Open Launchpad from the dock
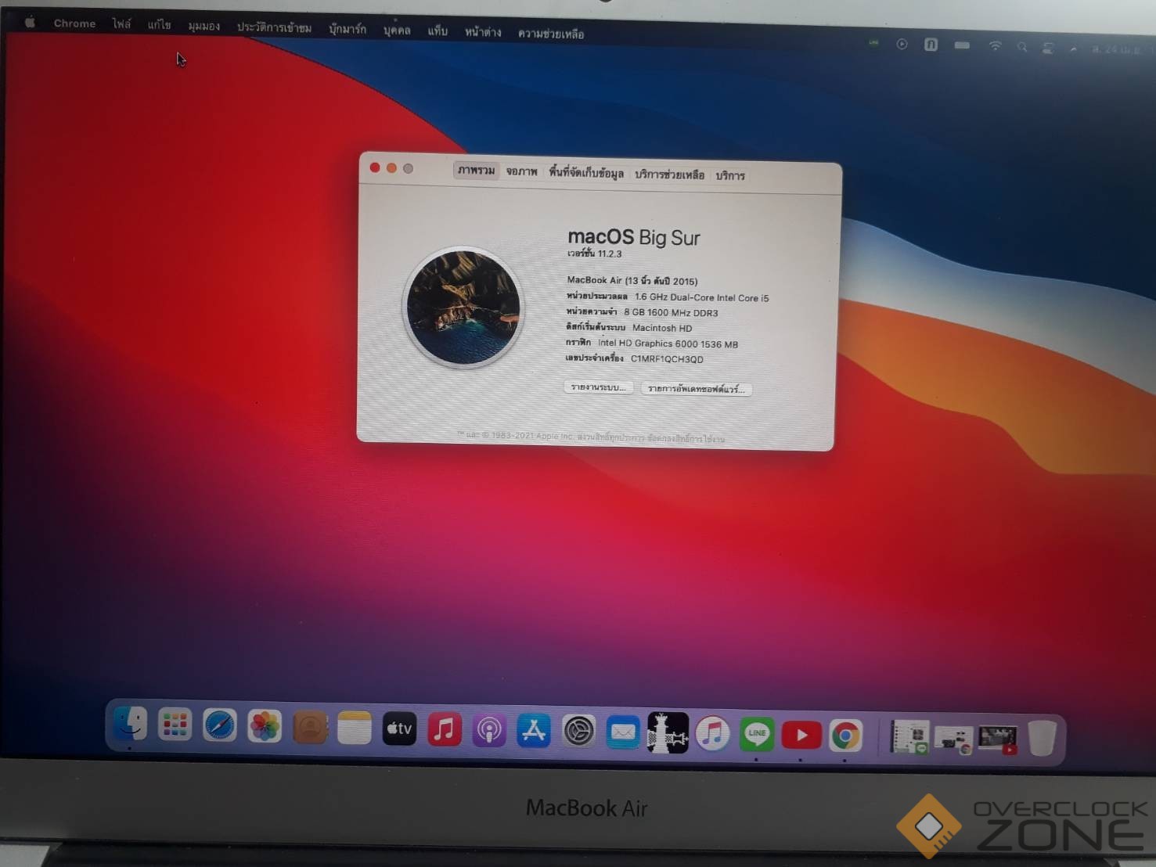 coord(175,725)
